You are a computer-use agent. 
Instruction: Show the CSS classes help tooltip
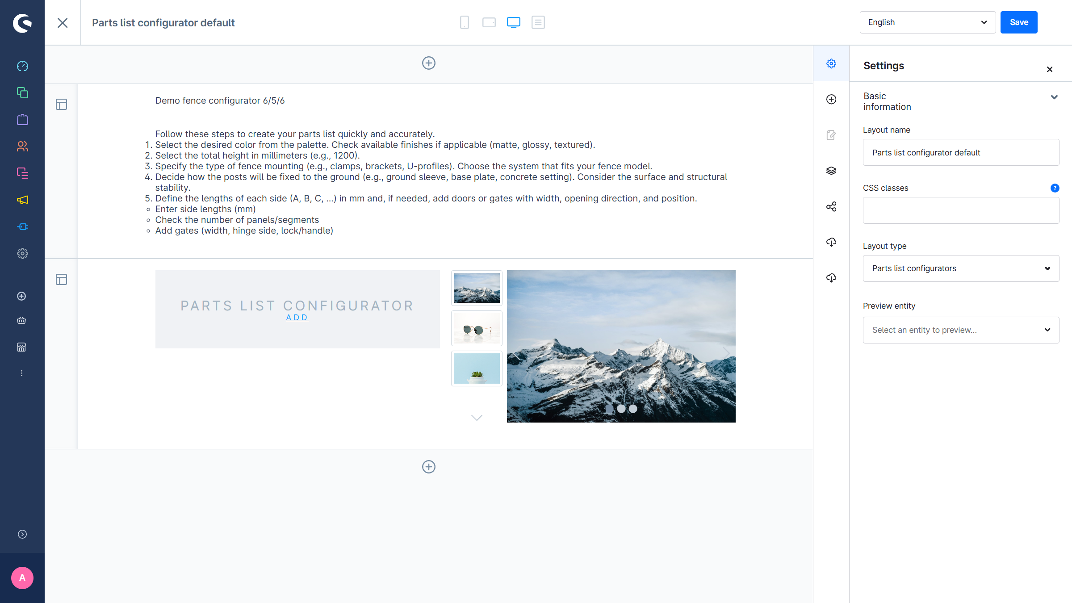1055,188
